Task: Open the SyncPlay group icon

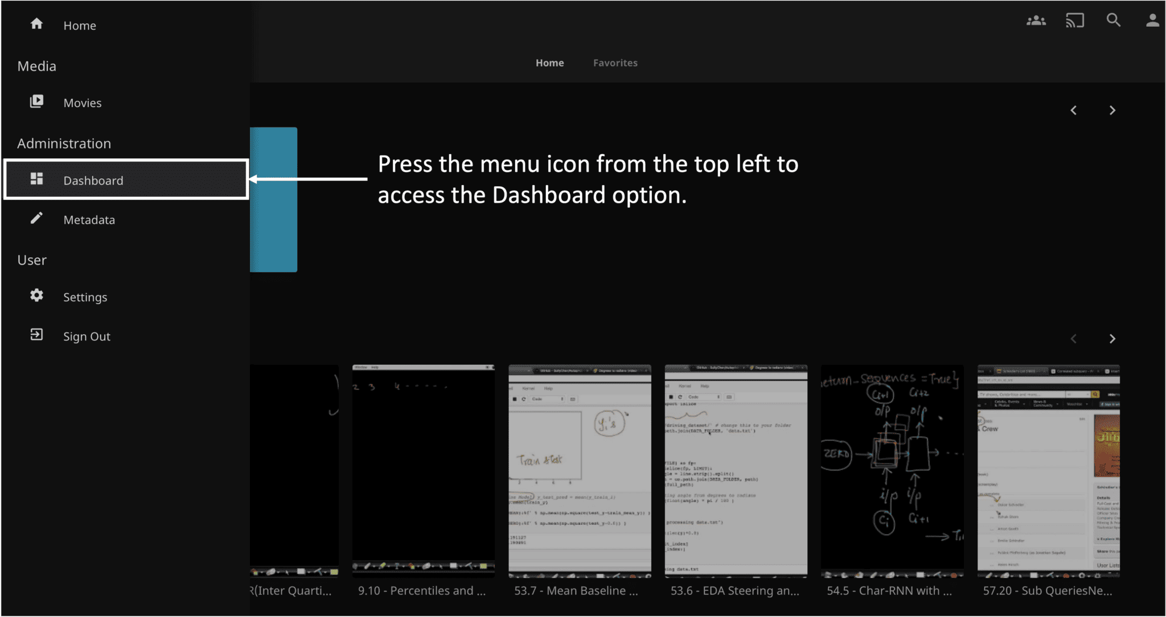Action: coord(1036,21)
